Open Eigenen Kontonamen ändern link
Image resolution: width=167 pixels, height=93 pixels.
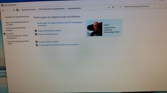point(50,30)
